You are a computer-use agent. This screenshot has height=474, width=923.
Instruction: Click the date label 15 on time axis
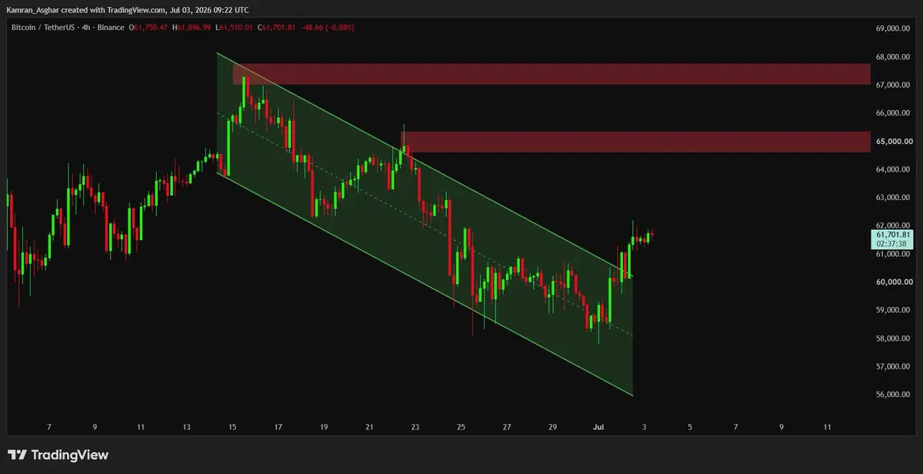pyautogui.click(x=232, y=426)
